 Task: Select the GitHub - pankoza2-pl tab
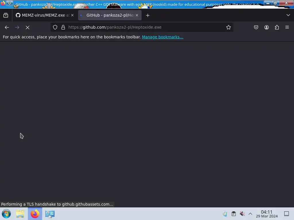click(x=110, y=15)
